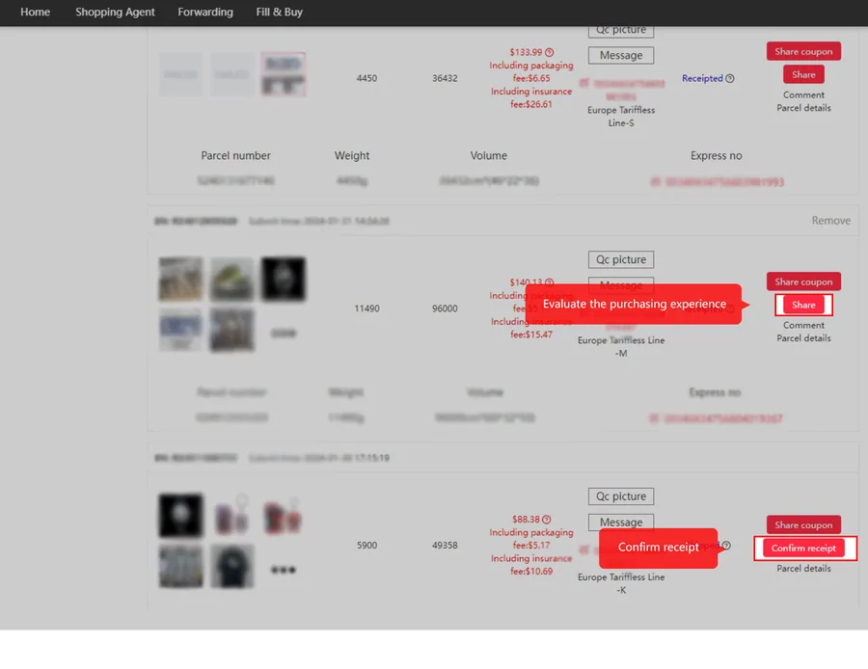Click the help icon beside Receipted status
The width and height of the screenshot is (868, 669).
[730, 79]
